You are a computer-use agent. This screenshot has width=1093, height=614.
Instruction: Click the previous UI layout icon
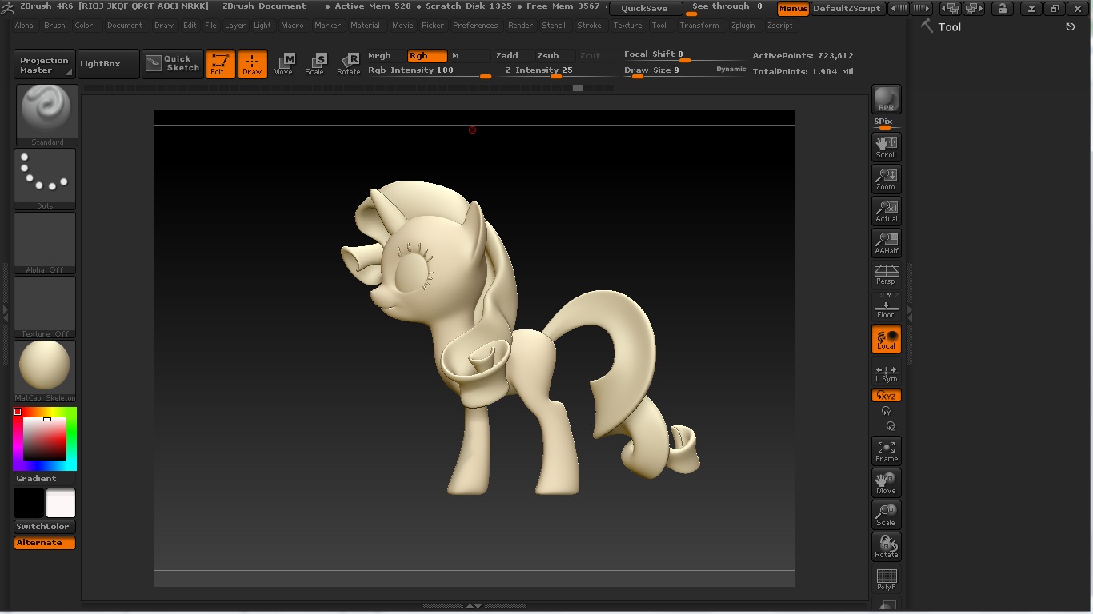(x=950, y=9)
